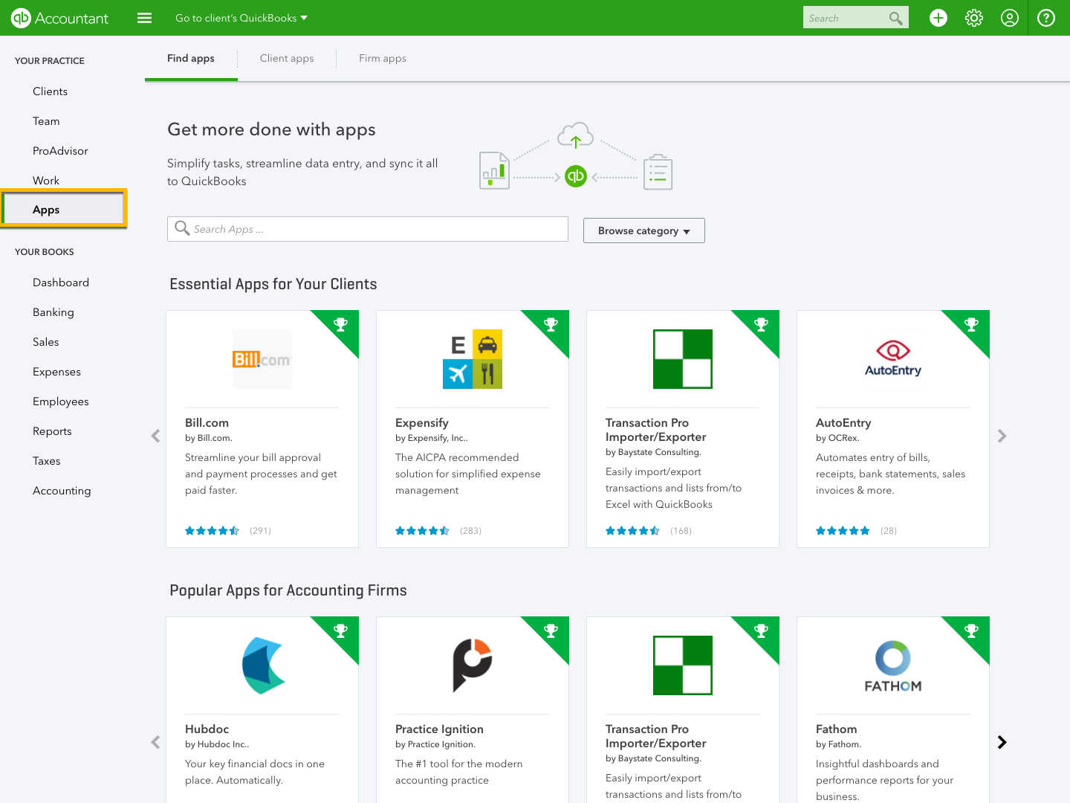Advance Popular Apps carousel with right arrow
Screen dimensions: 1070x803
(1002, 742)
